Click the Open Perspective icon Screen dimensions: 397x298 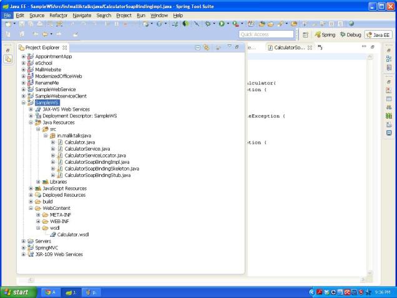point(305,35)
